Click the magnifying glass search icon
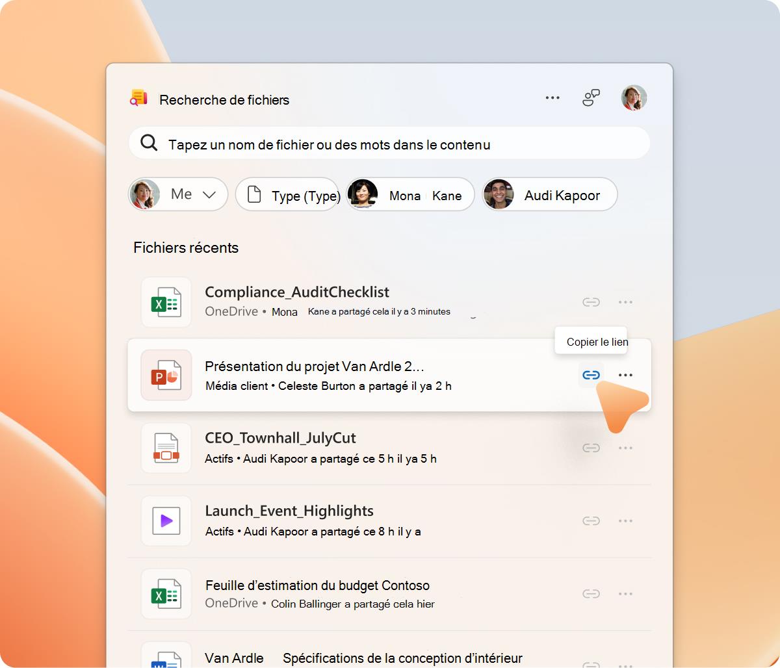Image resolution: width=780 pixels, height=668 pixels. click(149, 143)
